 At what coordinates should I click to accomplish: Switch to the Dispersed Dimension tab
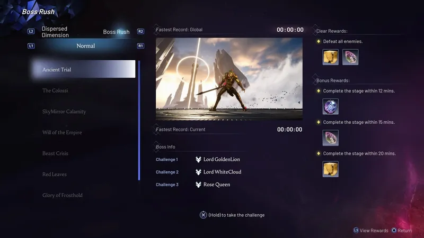tap(55, 32)
